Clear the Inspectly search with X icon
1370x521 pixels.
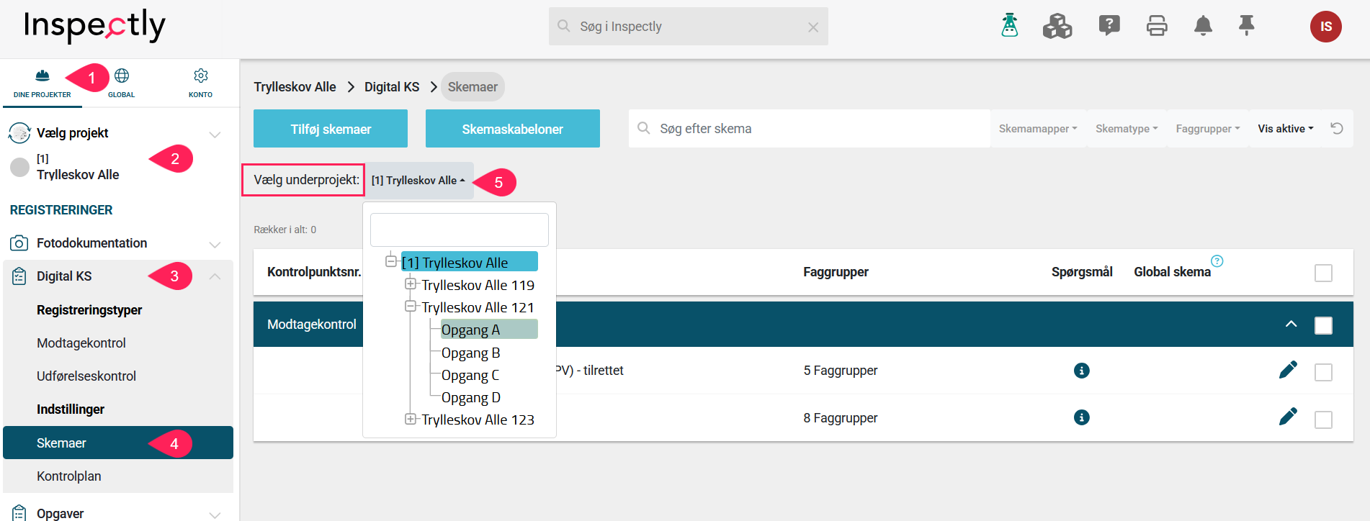(813, 27)
